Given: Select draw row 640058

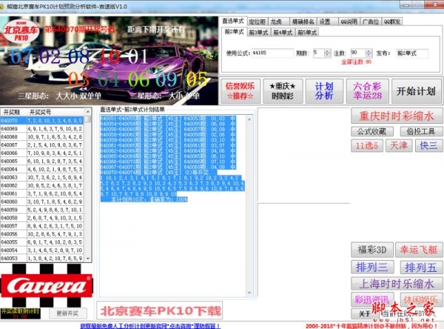Looking at the screenshot, I should tap(42, 218).
